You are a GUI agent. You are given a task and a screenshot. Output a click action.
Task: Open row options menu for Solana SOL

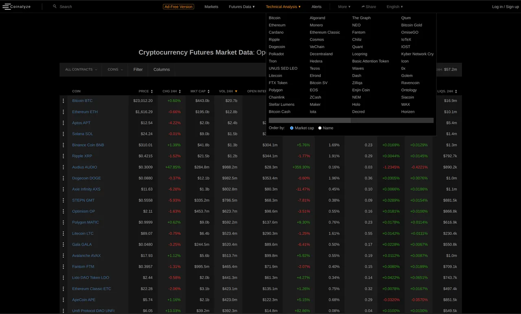click(x=63, y=134)
